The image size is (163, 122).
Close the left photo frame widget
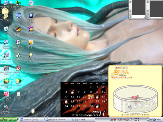[x=130, y=2]
